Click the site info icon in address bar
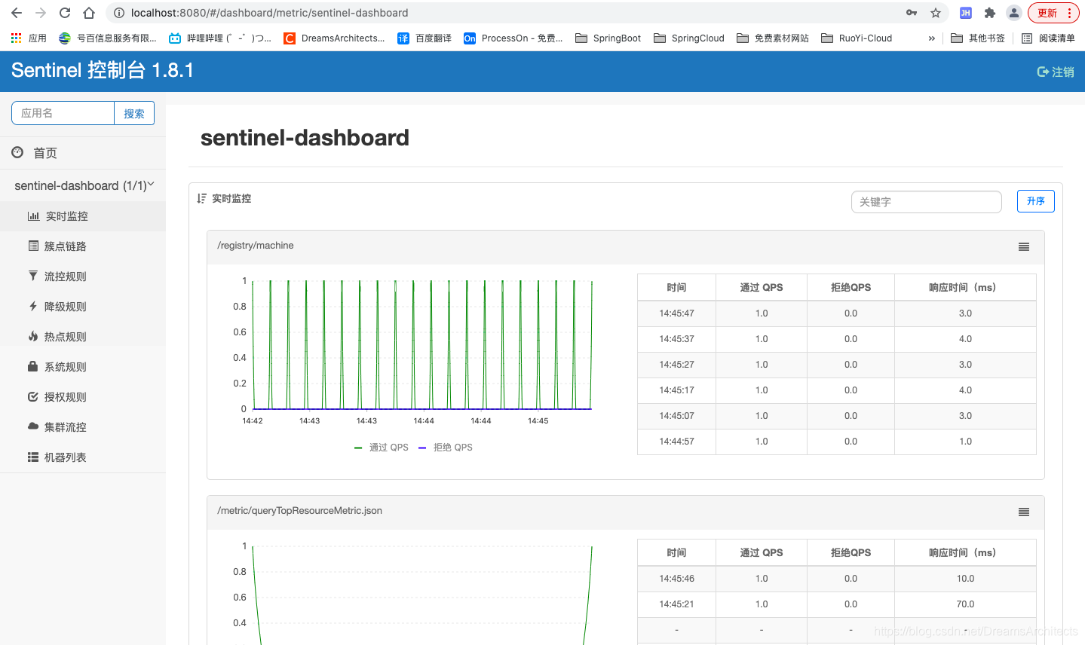The image size is (1085, 645). tap(119, 13)
